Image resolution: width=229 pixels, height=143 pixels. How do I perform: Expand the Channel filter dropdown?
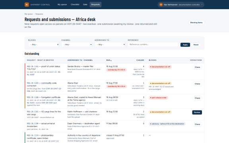pyautogui.click(x=77, y=44)
